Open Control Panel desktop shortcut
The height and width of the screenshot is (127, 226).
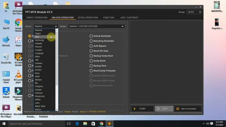pos(6,77)
